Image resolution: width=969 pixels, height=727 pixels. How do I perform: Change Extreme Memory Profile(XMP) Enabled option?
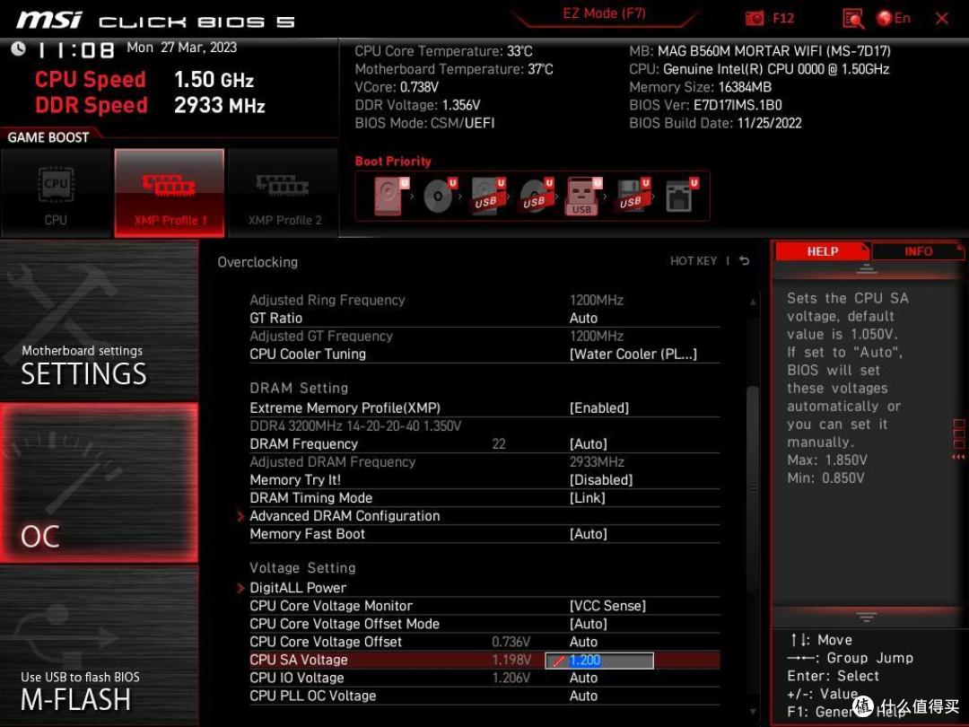[598, 408]
